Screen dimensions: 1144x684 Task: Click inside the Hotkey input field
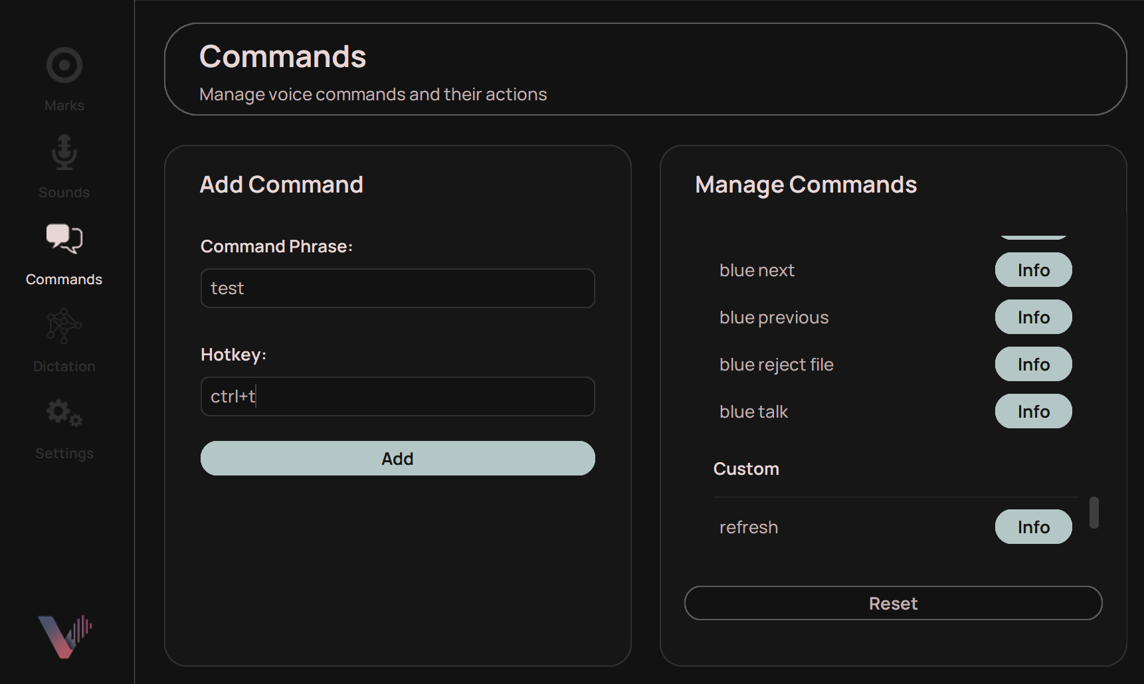397,396
